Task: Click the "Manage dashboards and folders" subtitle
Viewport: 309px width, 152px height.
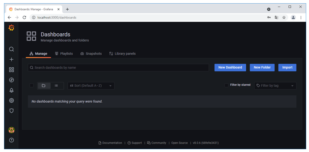Action: 65,41
